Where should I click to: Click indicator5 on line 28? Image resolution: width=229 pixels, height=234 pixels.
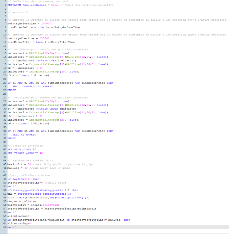[16, 101]
